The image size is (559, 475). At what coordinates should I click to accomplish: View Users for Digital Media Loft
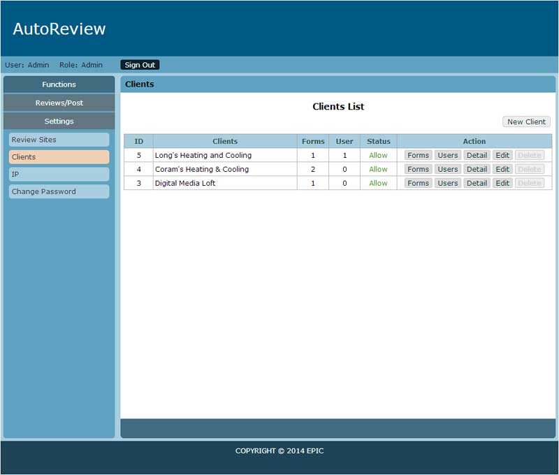(447, 183)
